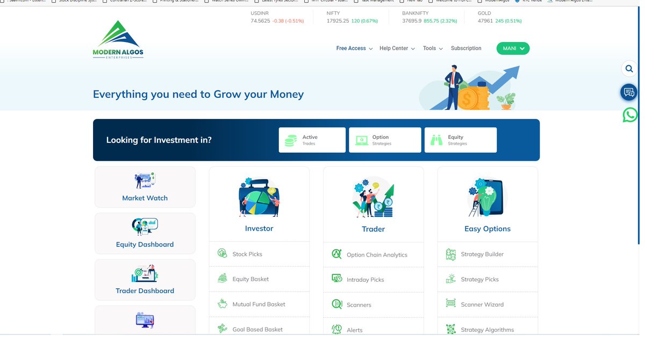645x363 pixels.
Task: Open the Active Trades card
Action: 312,140
